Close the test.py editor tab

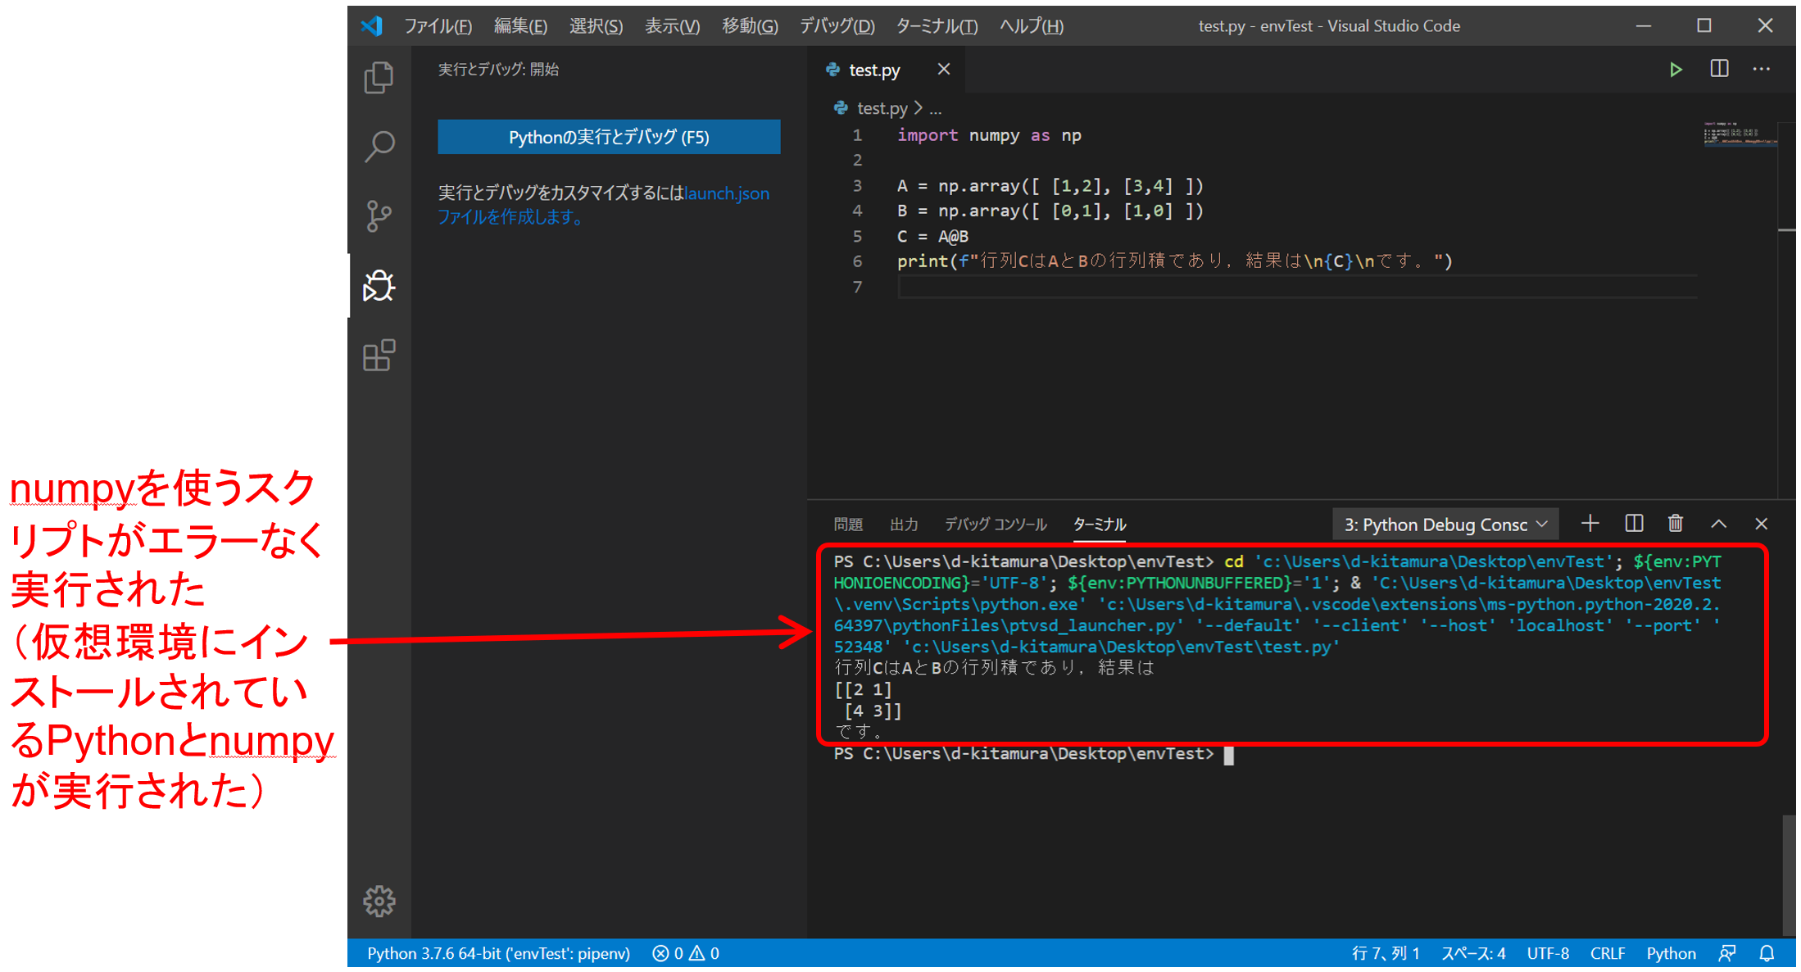point(944,69)
